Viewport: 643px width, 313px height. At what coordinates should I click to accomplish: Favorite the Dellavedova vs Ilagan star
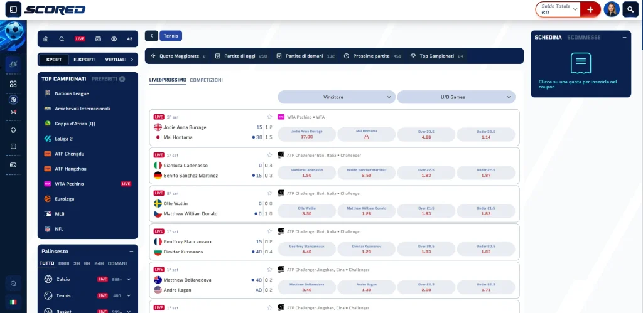click(x=269, y=270)
